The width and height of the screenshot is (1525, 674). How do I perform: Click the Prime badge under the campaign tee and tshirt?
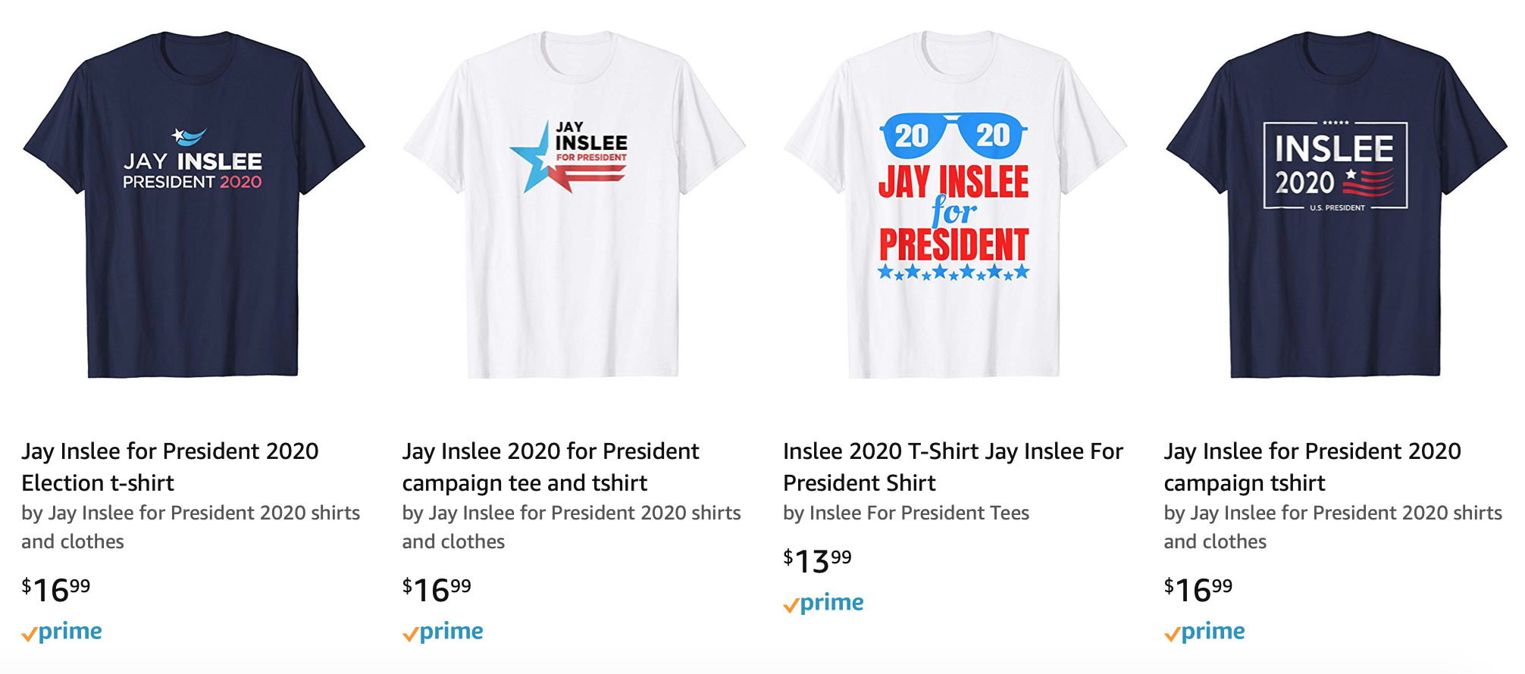tap(443, 632)
